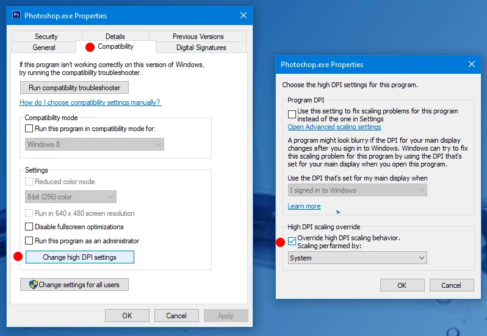Select the Compatibility tab
487x336 pixels.
(x=115, y=46)
